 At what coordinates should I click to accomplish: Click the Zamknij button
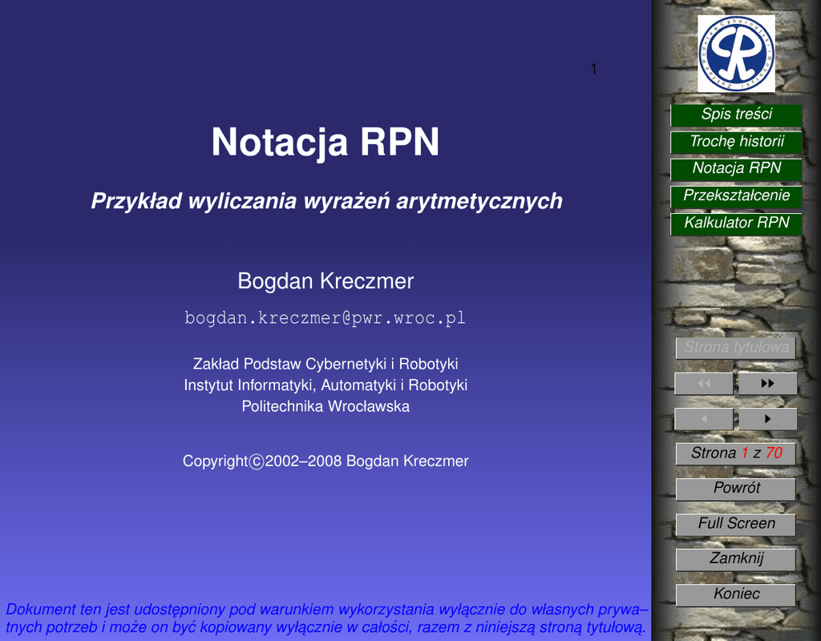[736, 559]
